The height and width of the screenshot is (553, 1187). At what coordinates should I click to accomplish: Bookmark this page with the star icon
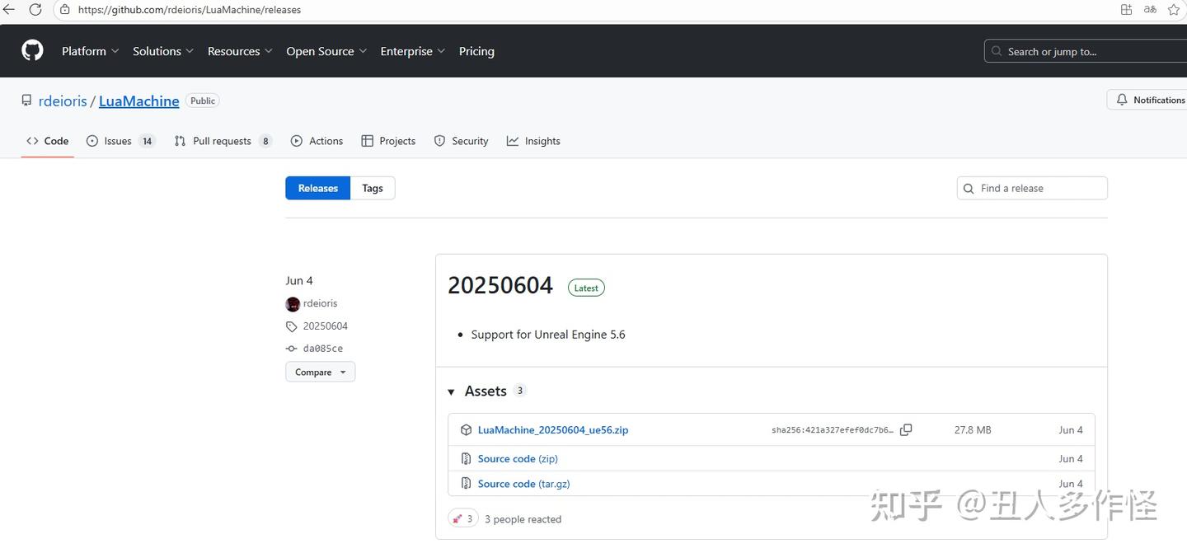[1174, 10]
